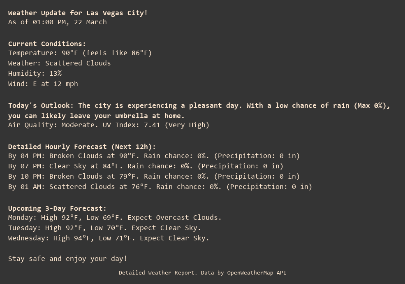Viewport: 405px width, 284px height.
Task: Select the Monday forecast line
Action: click(x=115, y=217)
